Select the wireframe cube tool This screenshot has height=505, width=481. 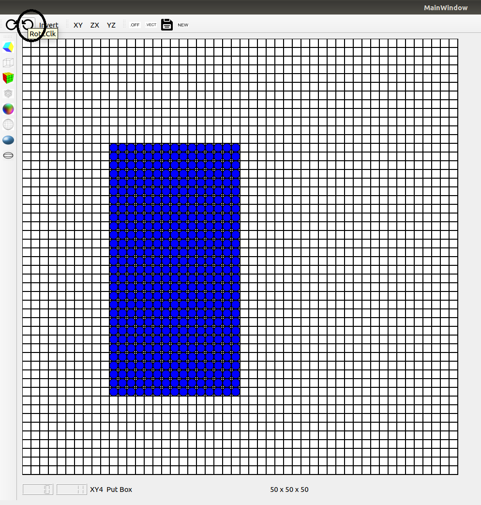[8, 62]
